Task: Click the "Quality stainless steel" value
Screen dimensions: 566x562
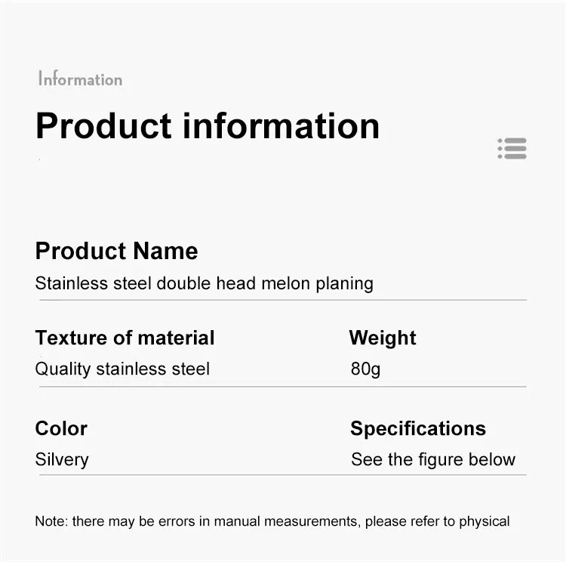Action: click(122, 369)
